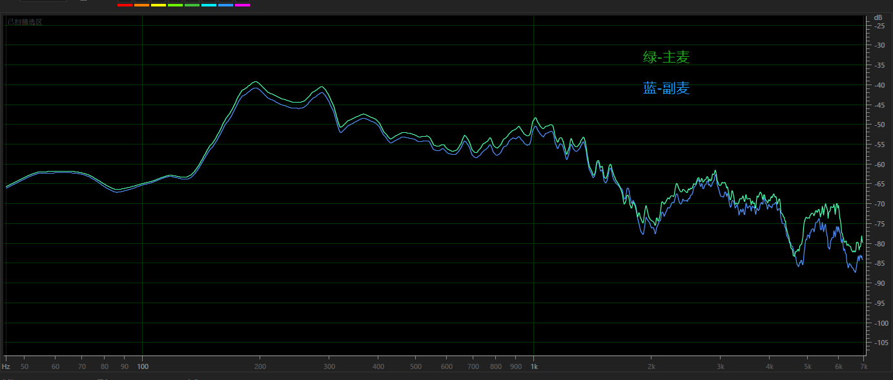Click the 2k mark on frequency axis
Image resolution: width=893 pixels, height=380 pixels.
[652, 366]
